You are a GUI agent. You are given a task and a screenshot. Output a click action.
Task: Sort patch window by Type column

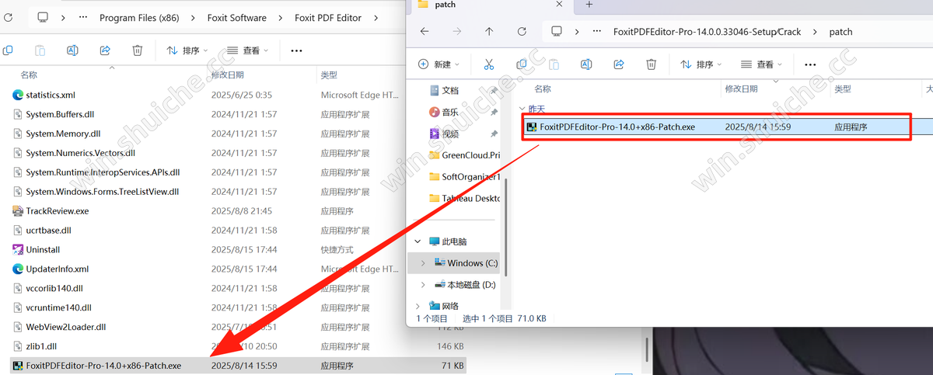coord(843,89)
